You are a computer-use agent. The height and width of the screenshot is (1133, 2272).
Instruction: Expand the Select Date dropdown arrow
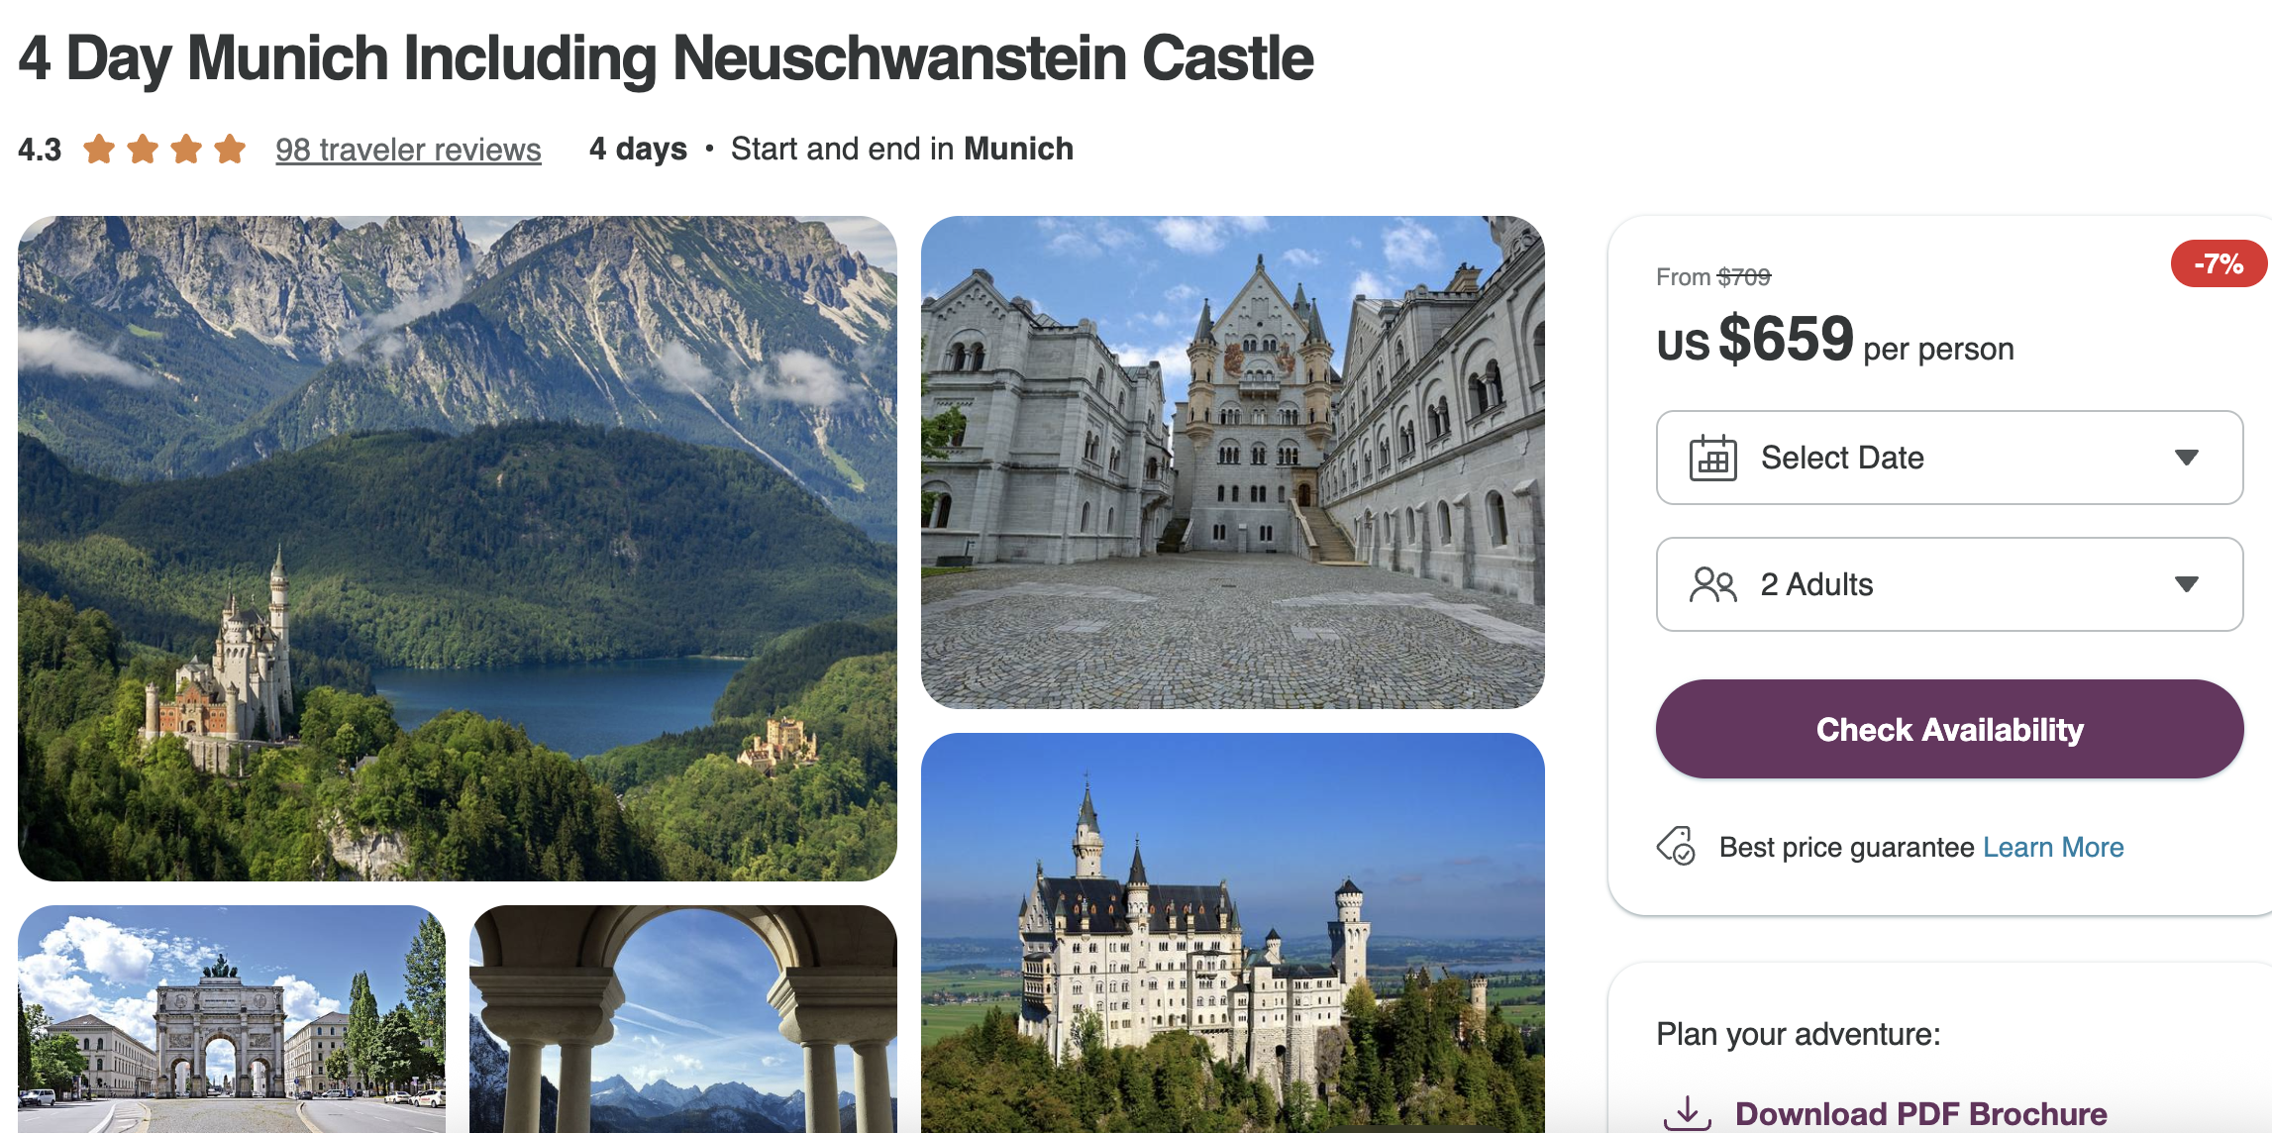pyautogui.click(x=2186, y=458)
